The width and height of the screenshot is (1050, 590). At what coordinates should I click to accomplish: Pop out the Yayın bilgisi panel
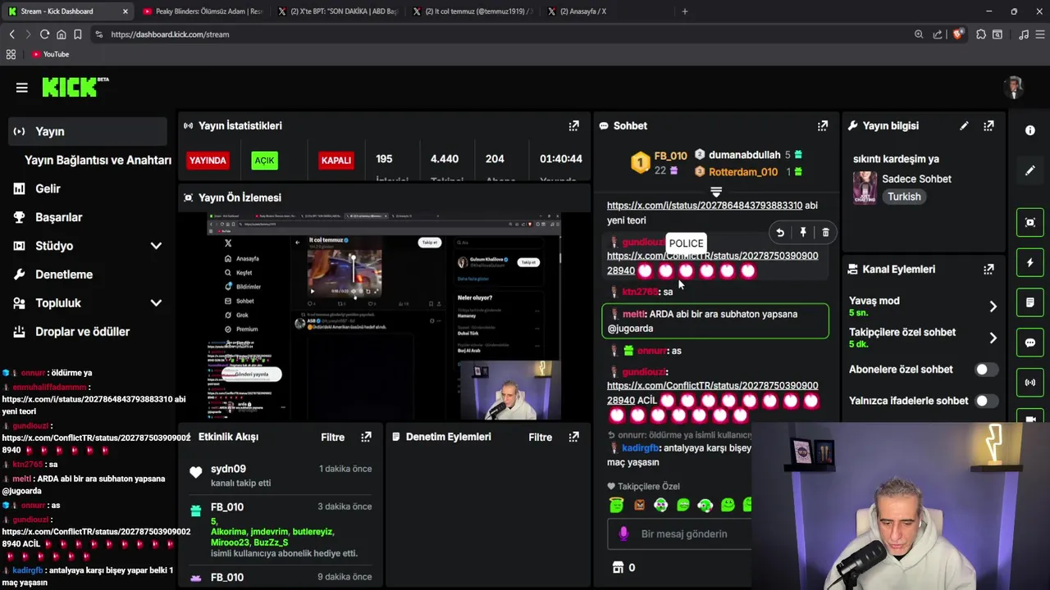point(988,125)
